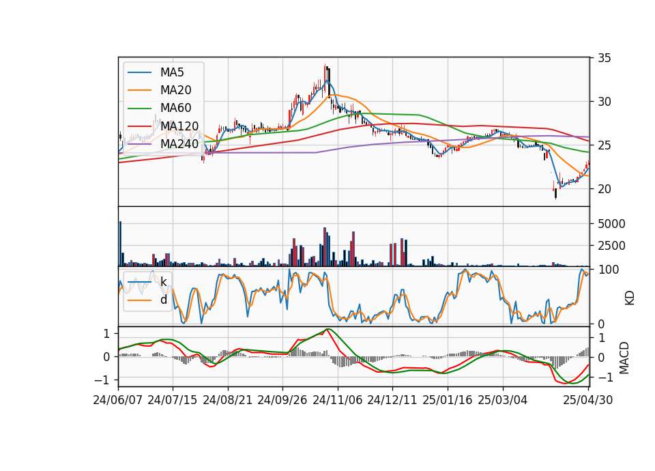Viewport: 655px width, 471px height.
Task: Click the green MA60 legend line sample
Action: pos(139,108)
